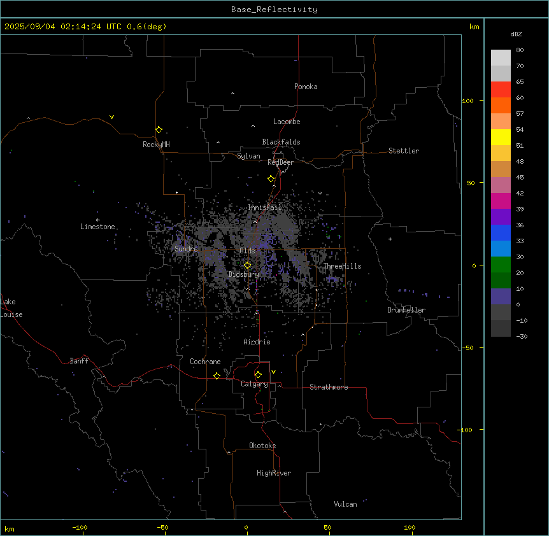Click the Sylvan label

point(248,156)
